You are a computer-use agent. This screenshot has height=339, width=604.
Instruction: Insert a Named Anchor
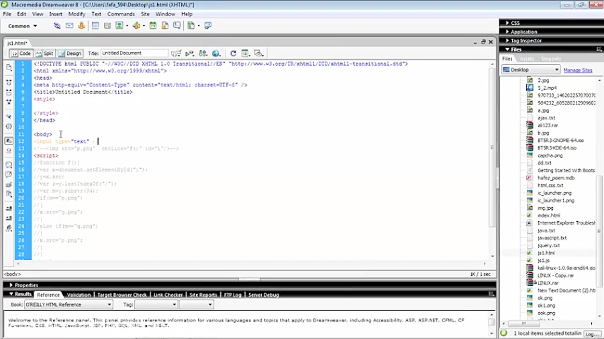81,25
